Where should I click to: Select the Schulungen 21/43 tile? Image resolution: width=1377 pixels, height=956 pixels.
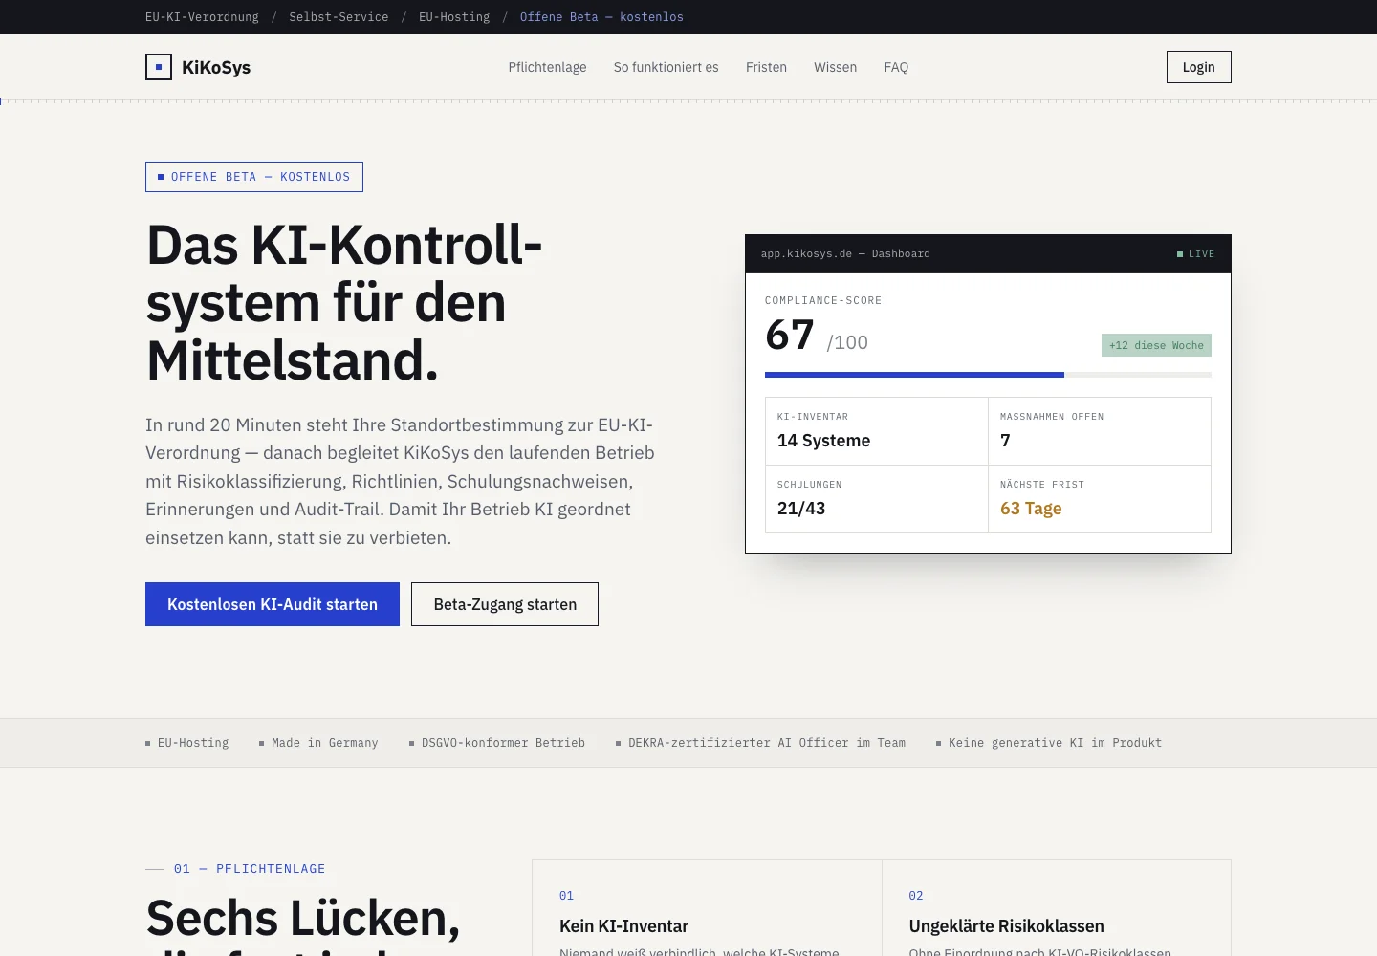877,499
